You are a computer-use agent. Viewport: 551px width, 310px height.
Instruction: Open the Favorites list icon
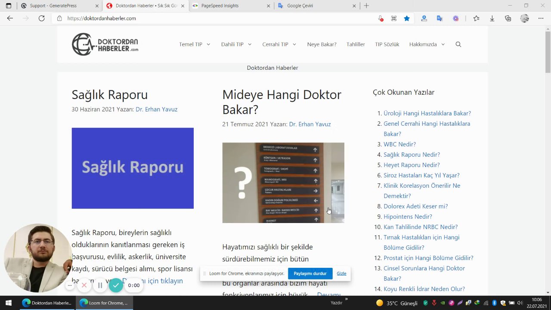476,19
